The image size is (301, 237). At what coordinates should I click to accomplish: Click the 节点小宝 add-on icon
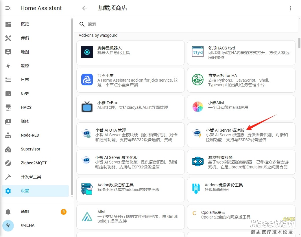(x=87, y=80)
